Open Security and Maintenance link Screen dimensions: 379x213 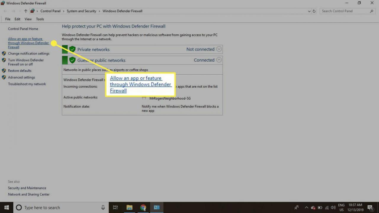tap(27, 188)
